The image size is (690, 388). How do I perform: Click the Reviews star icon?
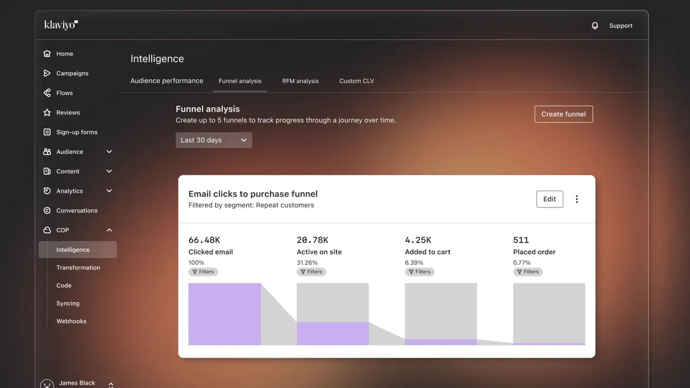[x=47, y=112]
